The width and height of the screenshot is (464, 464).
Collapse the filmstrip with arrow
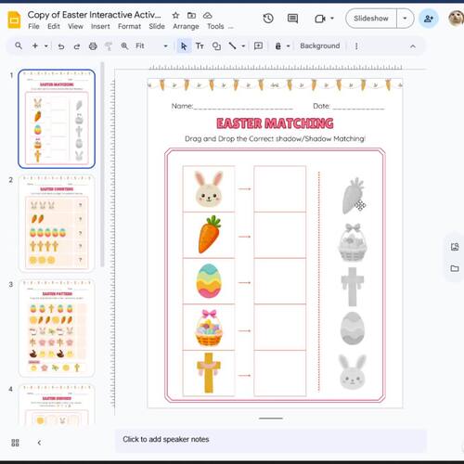tap(39, 443)
